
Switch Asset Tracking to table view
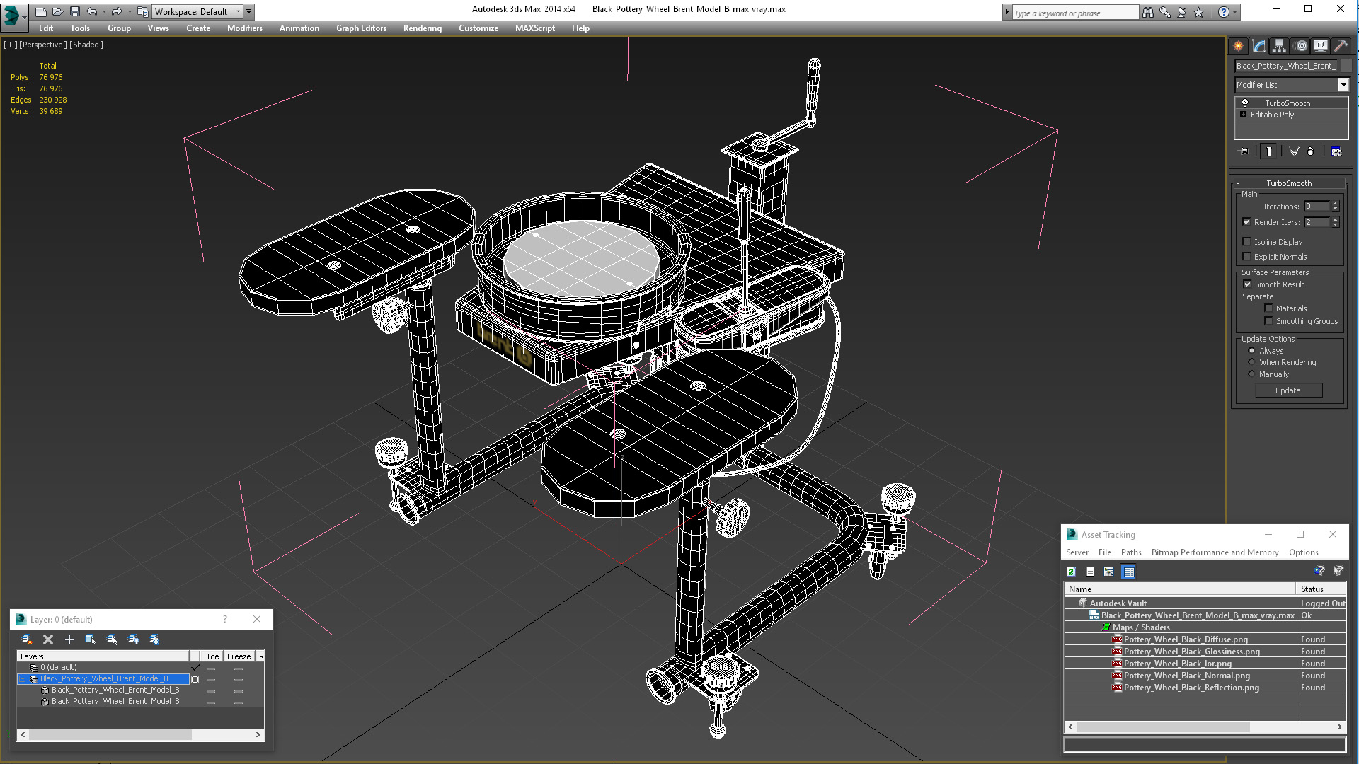tap(1129, 572)
